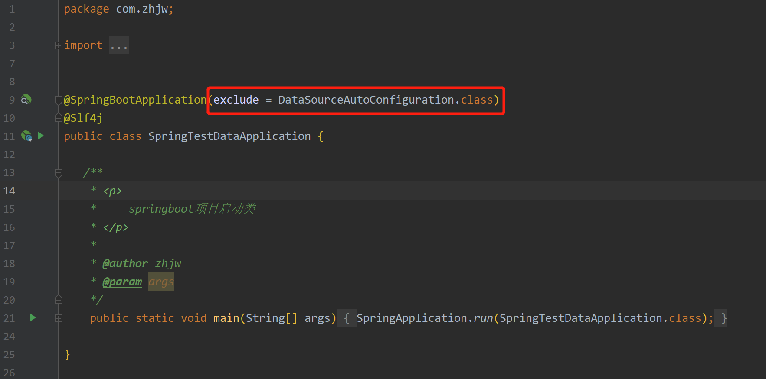Click the opening <p> tag in the Javadoc

(112, 191)
